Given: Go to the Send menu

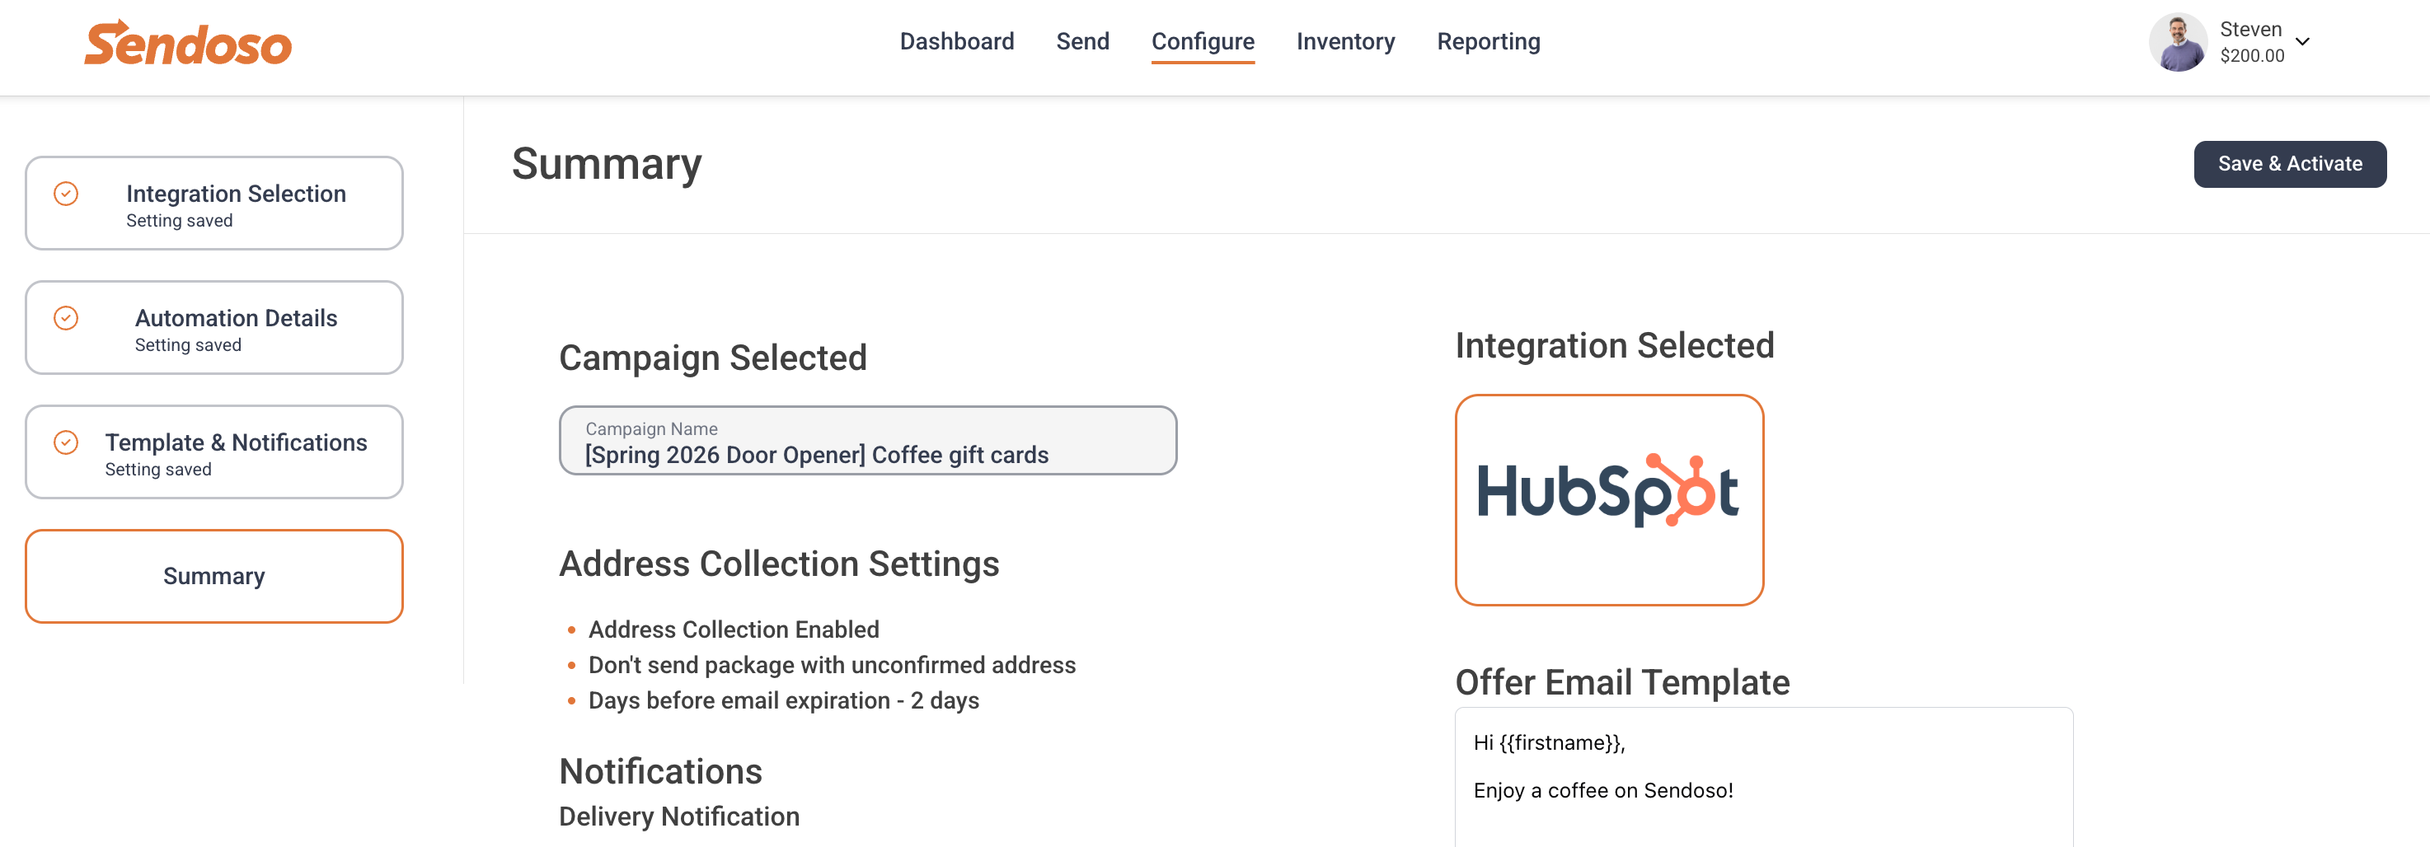Looking at the screenshot, I should point(1082,41).
